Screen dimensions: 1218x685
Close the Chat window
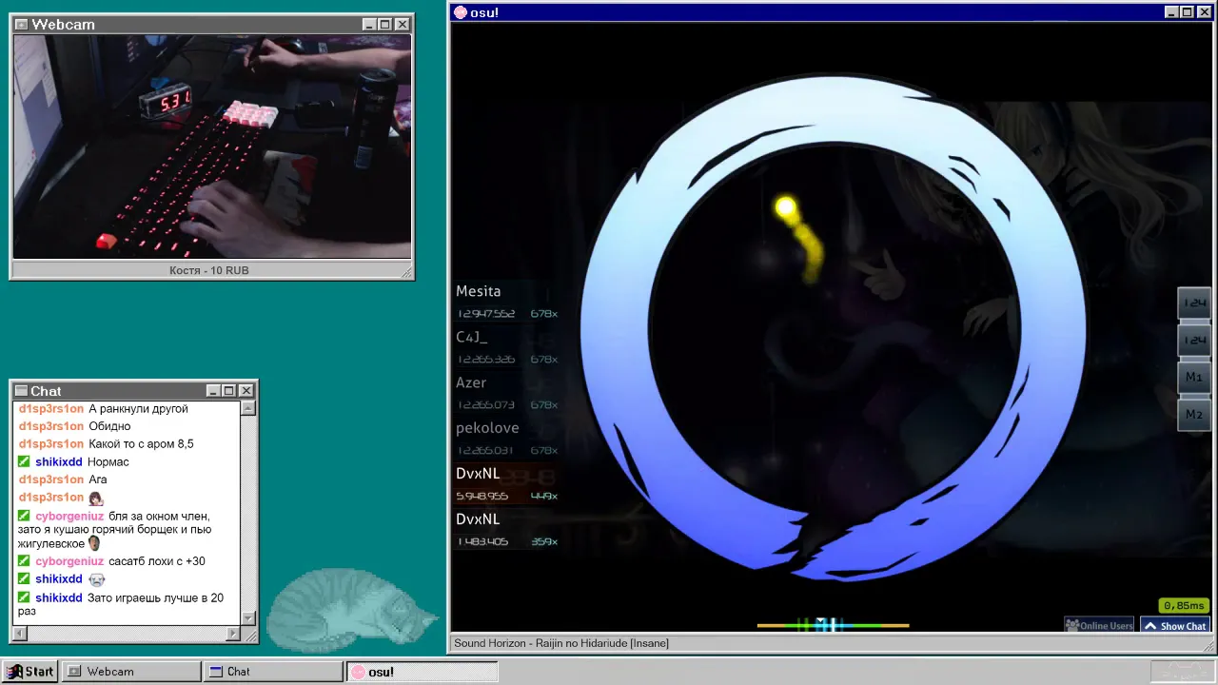pyautogui.click(x=246, y=391)
